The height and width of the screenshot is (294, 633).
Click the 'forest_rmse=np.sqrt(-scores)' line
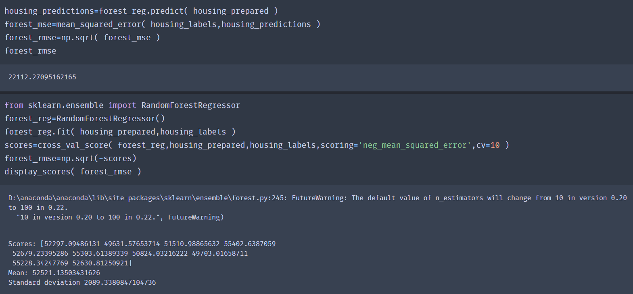point(71,159)
